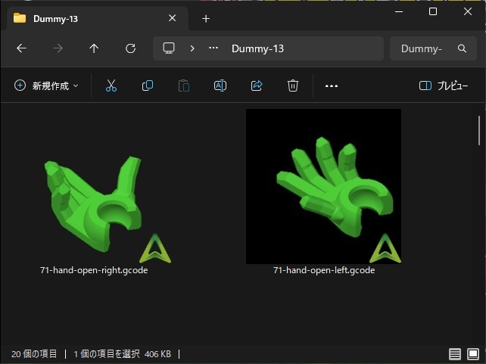The height and width of the screenshot is (364, 486).
Task: Maximize the Explorer window
Action: point(433,12)
